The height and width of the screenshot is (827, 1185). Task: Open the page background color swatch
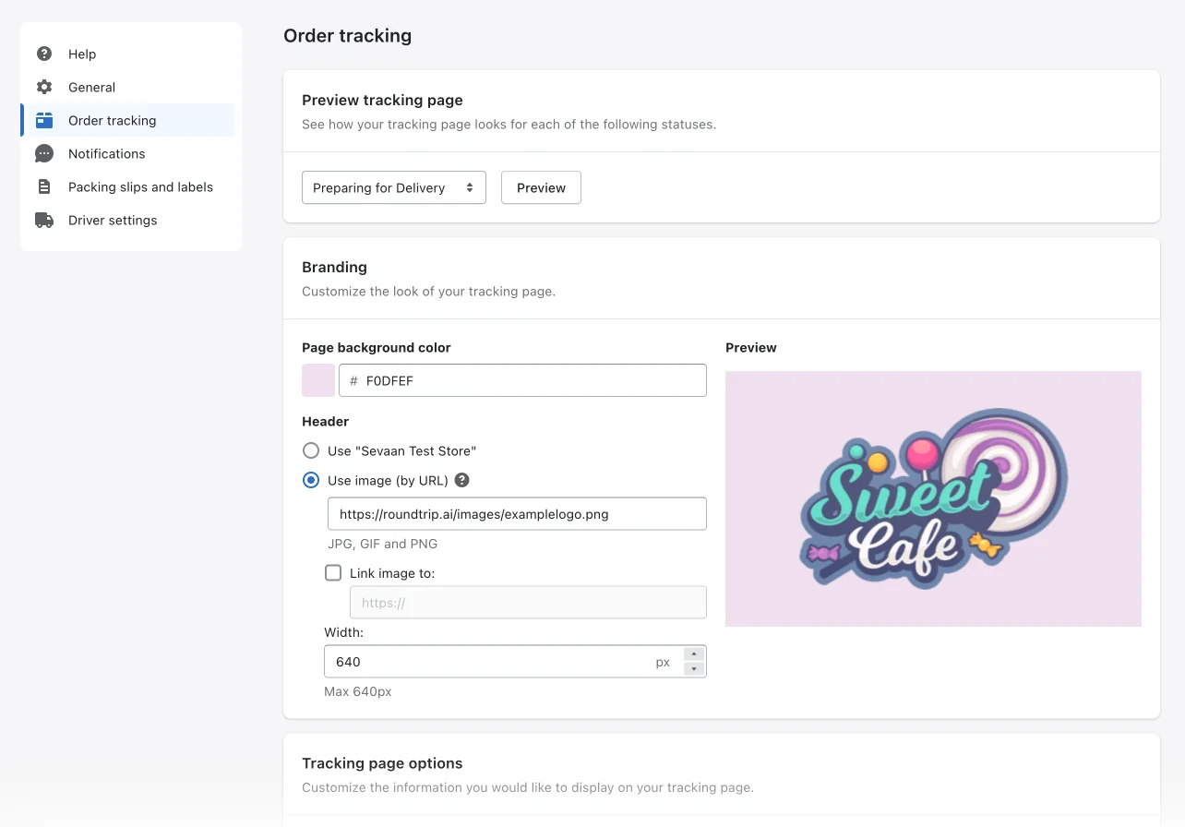tap(318, 380)
